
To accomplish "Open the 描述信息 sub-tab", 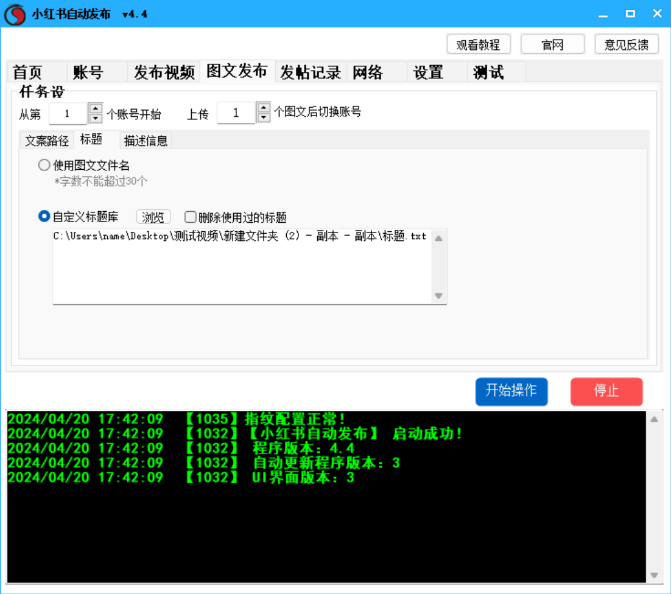I will click(x=146, y=141).
